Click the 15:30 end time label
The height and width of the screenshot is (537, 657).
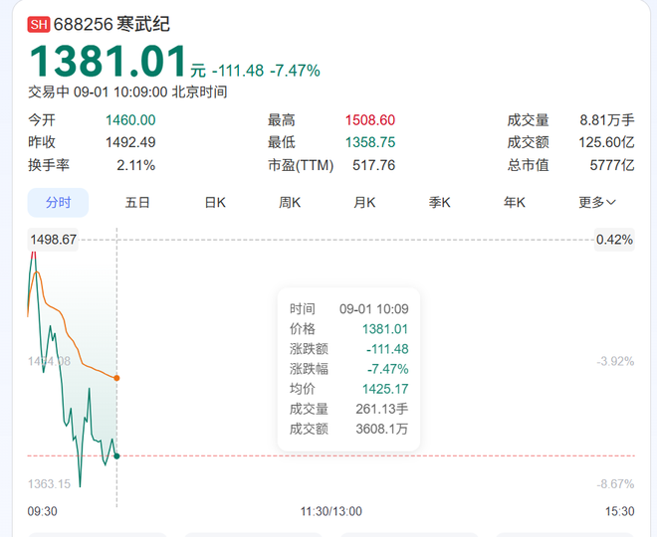tap(619, 511)
